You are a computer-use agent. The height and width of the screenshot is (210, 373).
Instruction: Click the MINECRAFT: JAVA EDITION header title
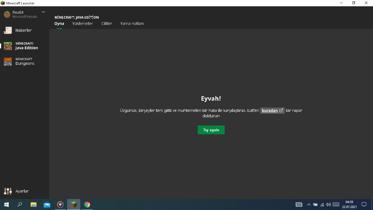point(77,17)
